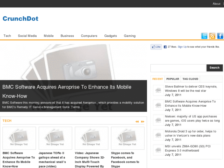Open Tech card title Video: Japanese Company Shows
Viewport: 224px width, 168px height.
tap(90, 160)
